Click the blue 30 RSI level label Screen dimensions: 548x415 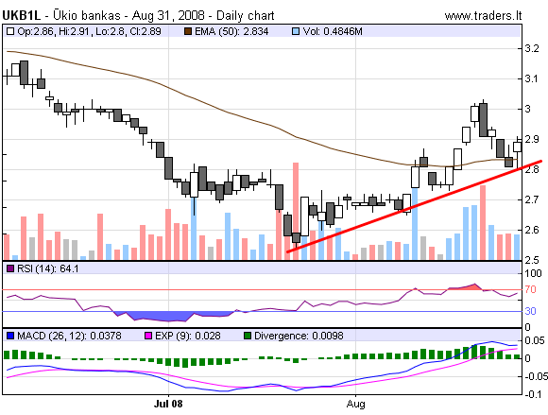coord(531,311)
